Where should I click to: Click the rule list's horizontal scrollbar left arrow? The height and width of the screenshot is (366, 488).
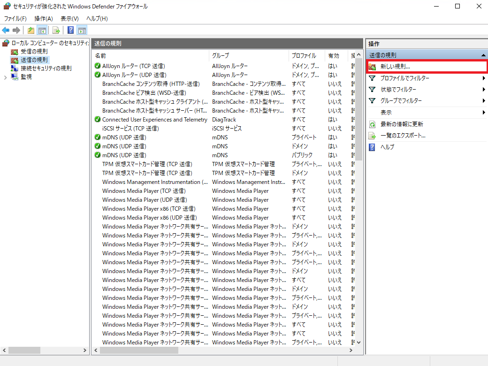pyautogui.click(x=96, y=351)
